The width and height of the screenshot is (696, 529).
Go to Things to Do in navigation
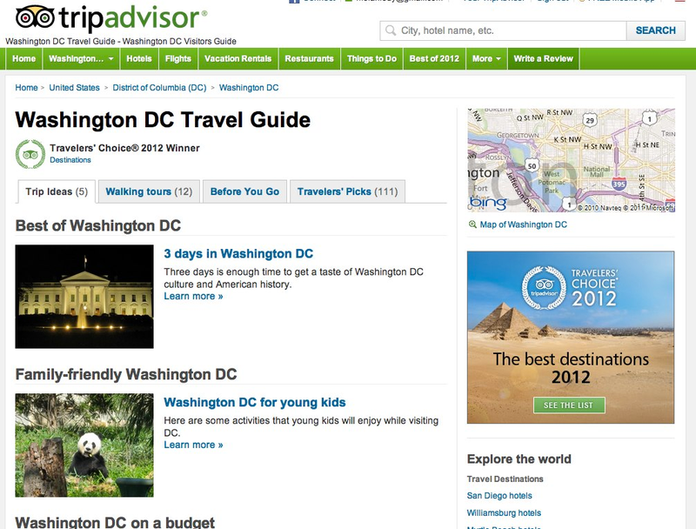pyautogui.click(x=371, y=58)
